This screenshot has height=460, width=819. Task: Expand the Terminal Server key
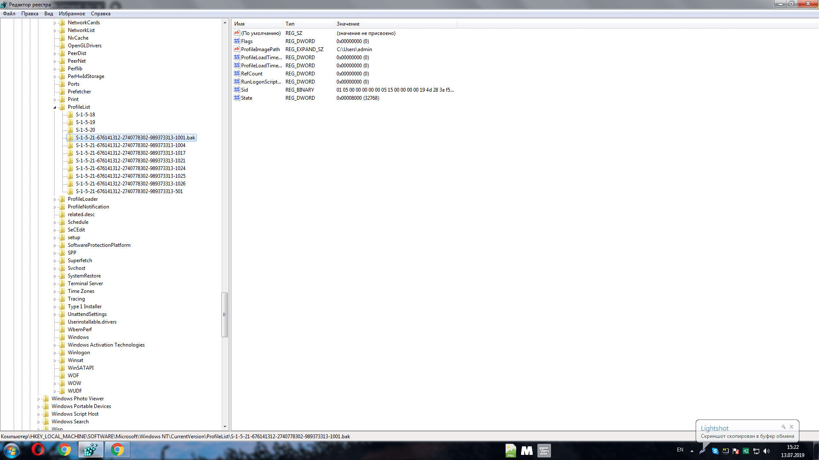point(55,284)
